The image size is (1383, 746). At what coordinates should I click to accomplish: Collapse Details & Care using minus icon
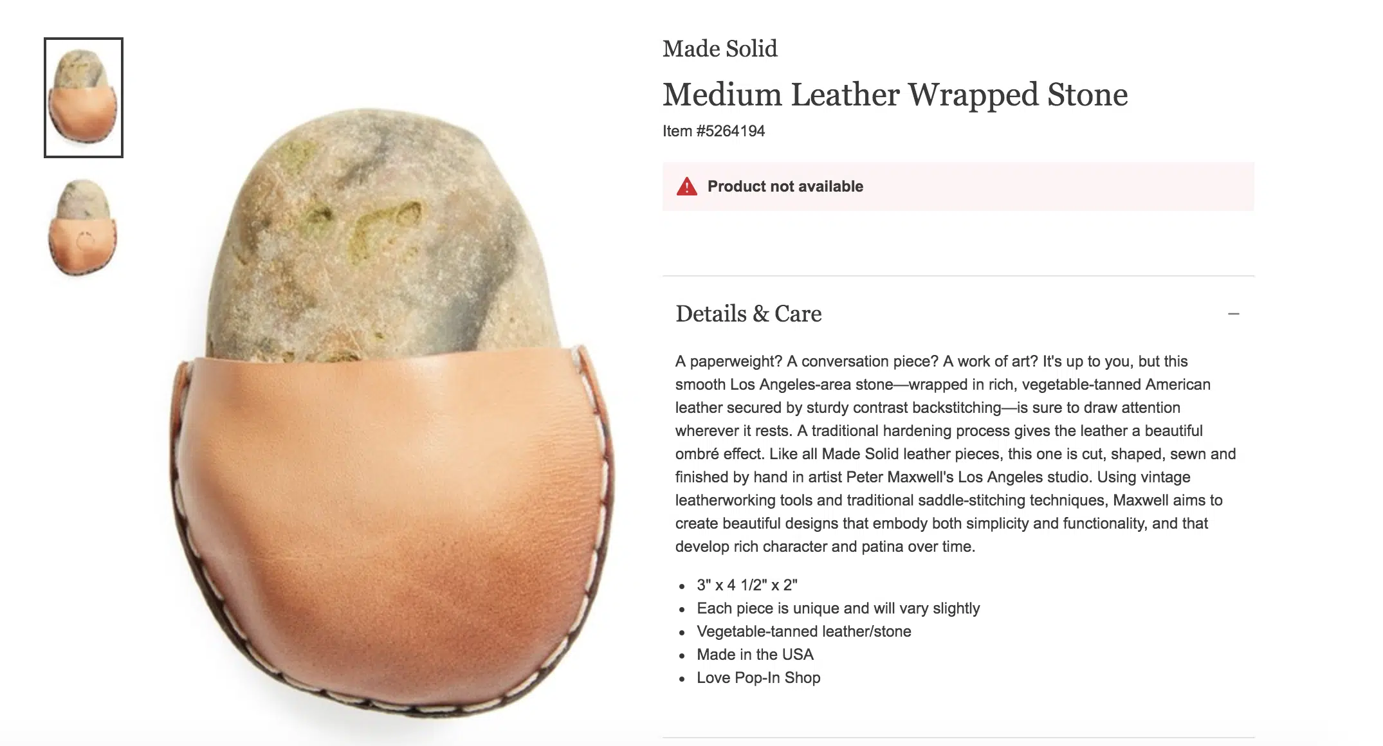coord(1233,314)
